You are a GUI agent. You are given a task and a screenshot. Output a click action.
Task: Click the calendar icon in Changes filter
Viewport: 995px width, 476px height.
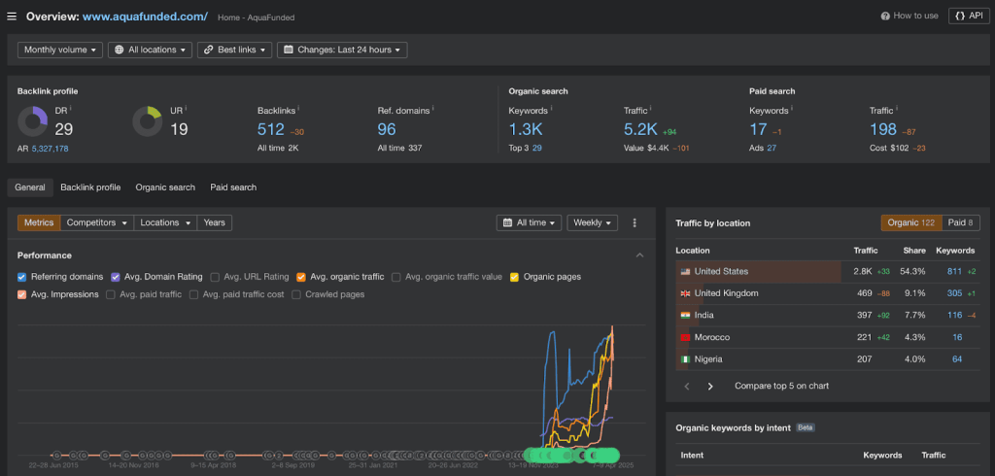288,50
